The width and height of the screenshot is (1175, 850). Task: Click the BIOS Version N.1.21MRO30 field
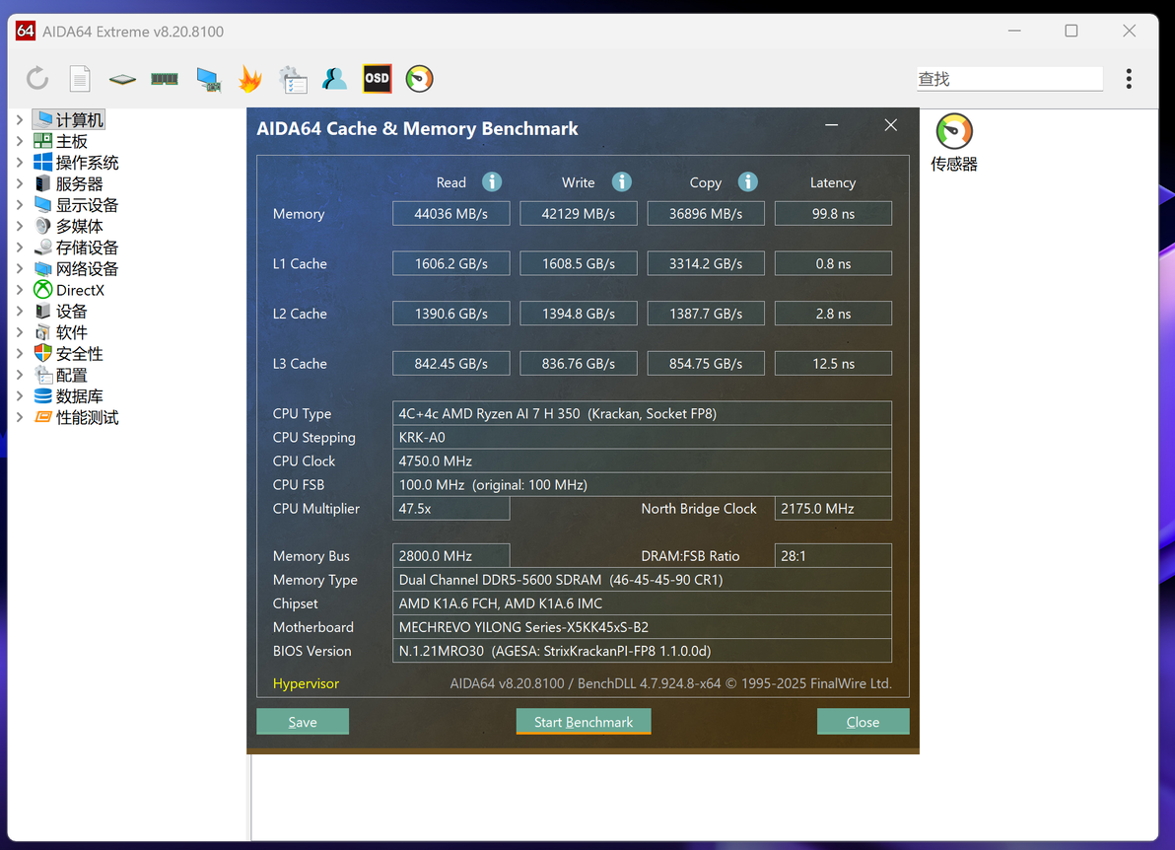pos(642,651)
